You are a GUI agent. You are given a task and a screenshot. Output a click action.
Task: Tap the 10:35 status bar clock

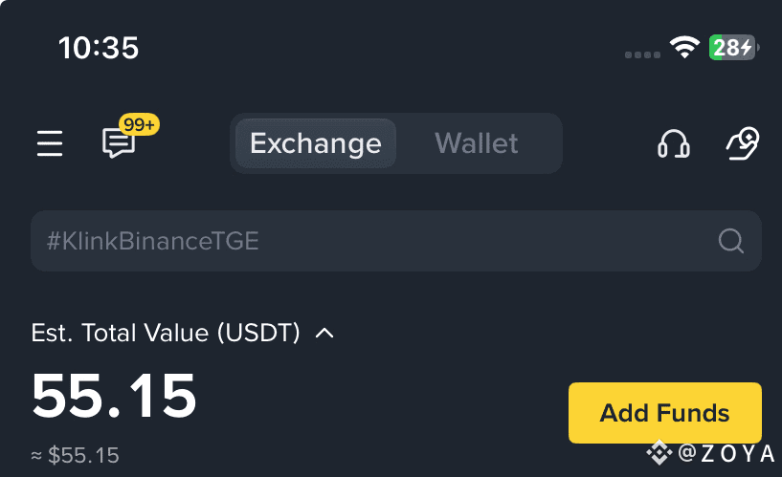[x=99, y=47]
